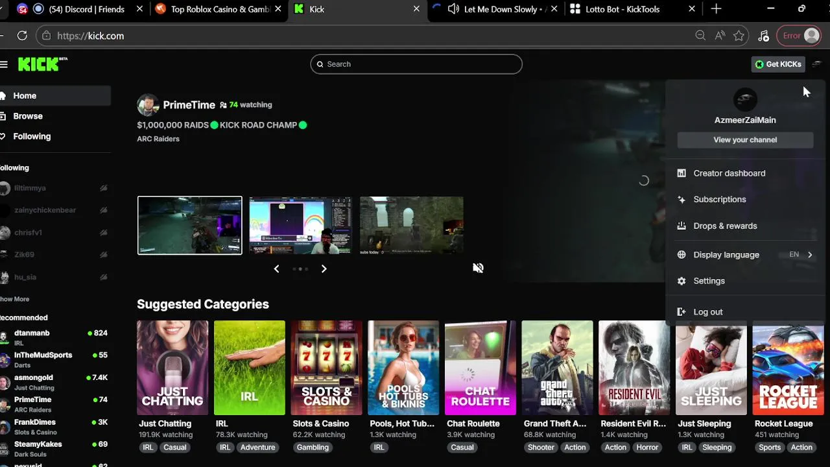Click the search magnifier icon

[320, 64]
